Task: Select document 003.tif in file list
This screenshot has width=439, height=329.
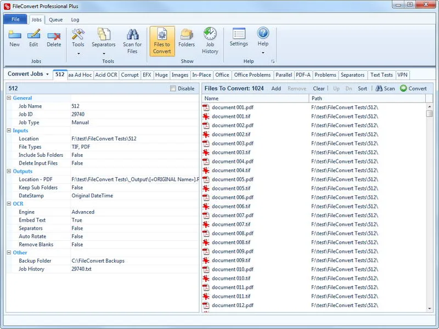Action: (231, 152)
